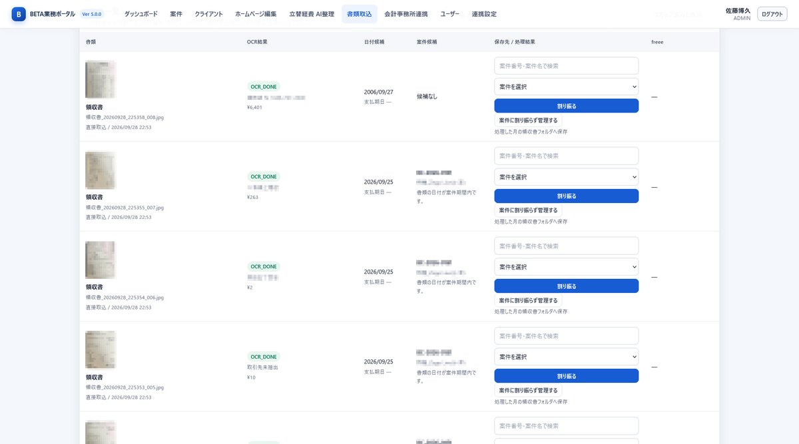Click the 取引先未抽出 text

pyautogui.click(x=262, y=367)
